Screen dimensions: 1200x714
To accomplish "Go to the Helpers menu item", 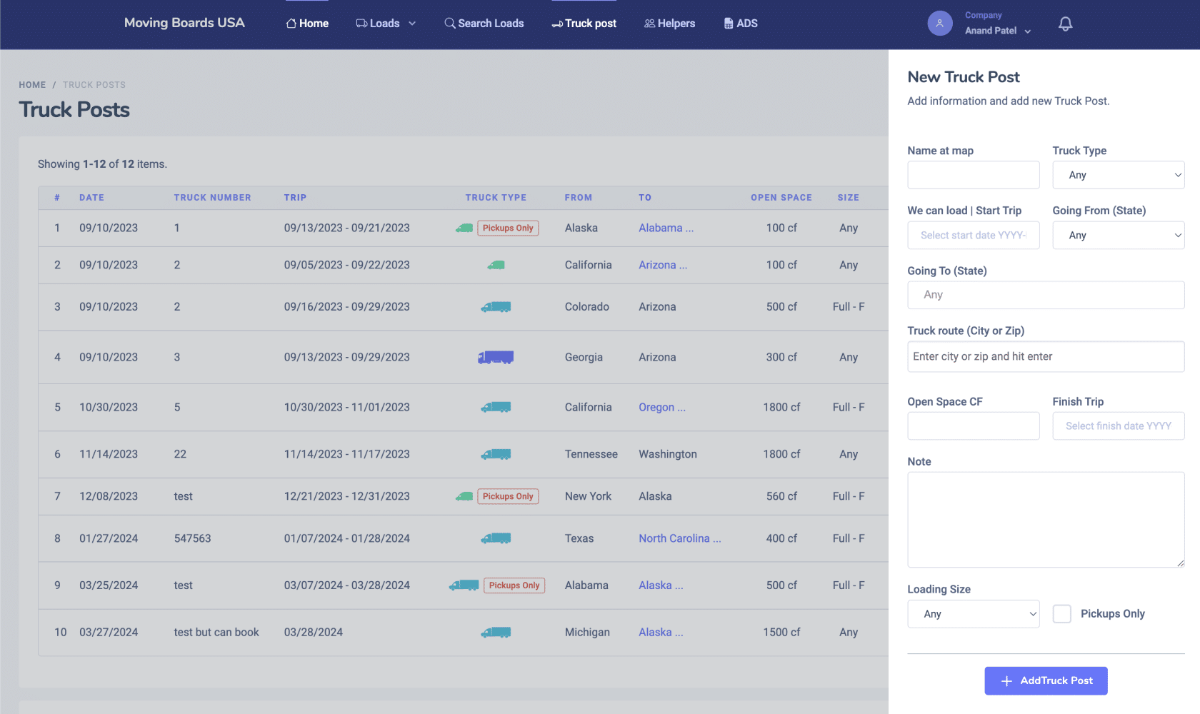I will [x=669, y=24].
